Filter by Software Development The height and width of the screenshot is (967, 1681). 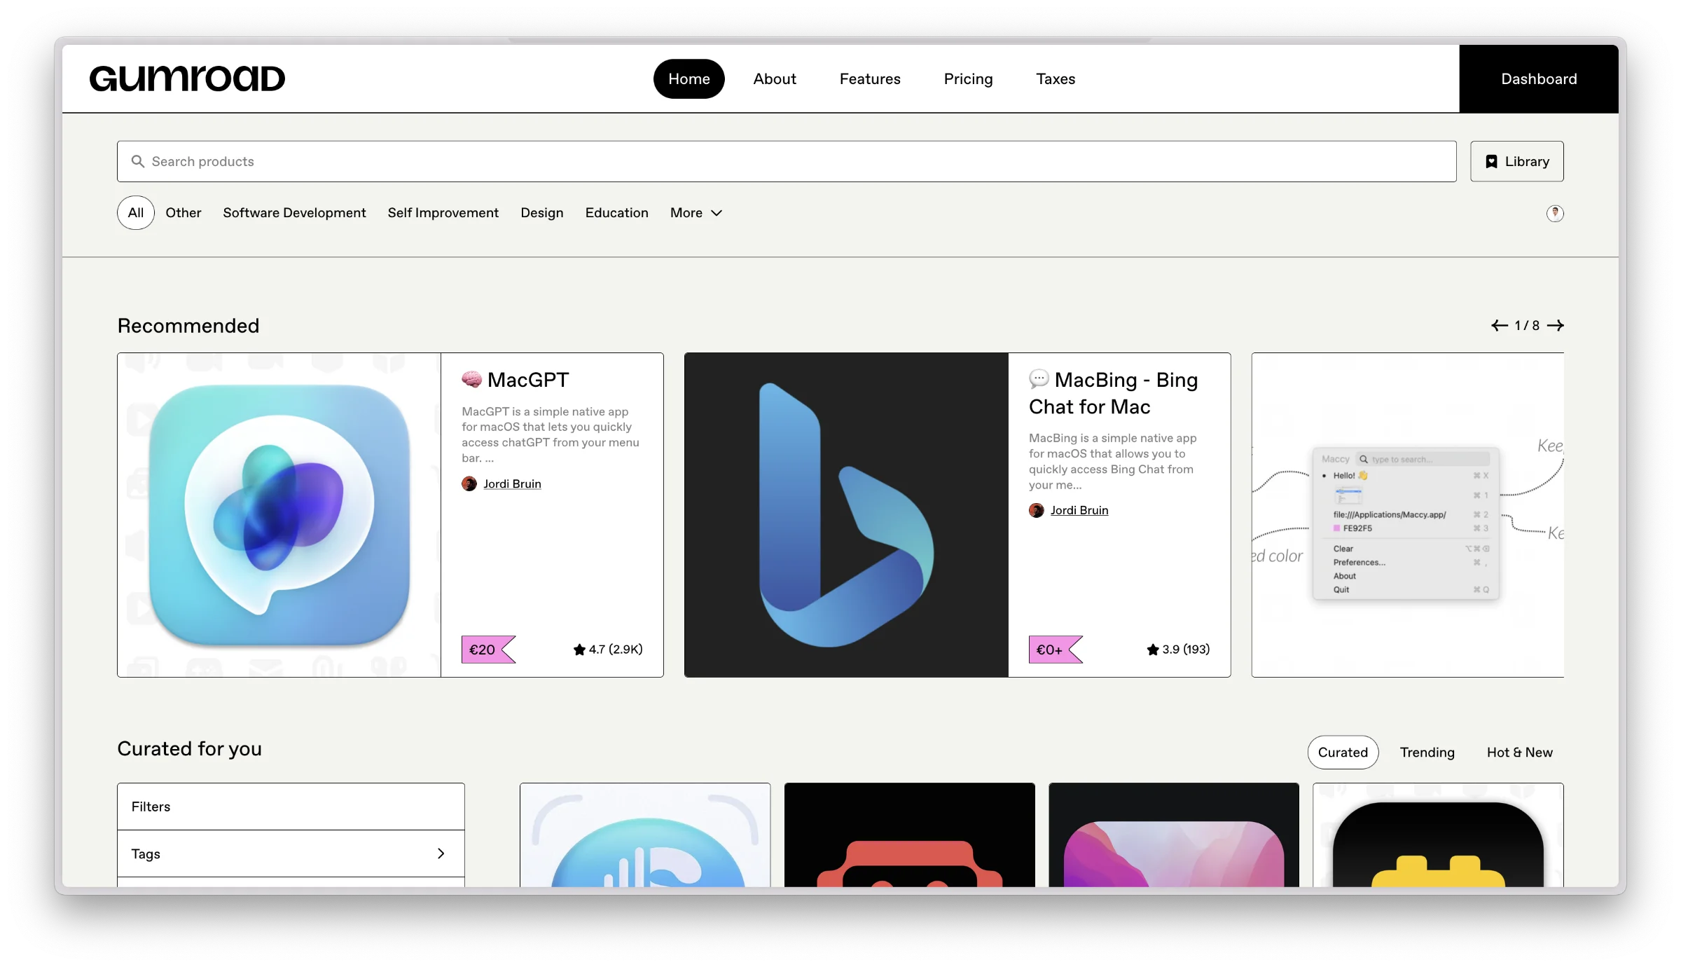(294, 212)
